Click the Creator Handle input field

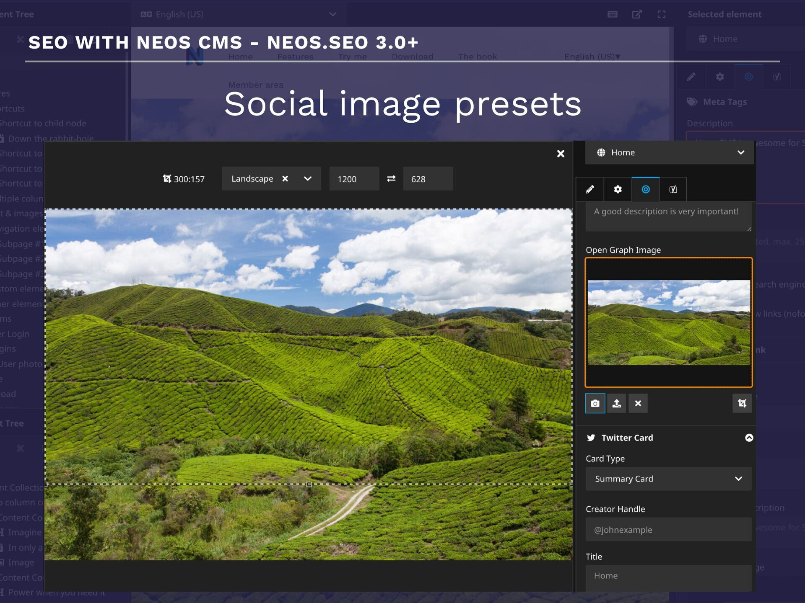point(668,529)
